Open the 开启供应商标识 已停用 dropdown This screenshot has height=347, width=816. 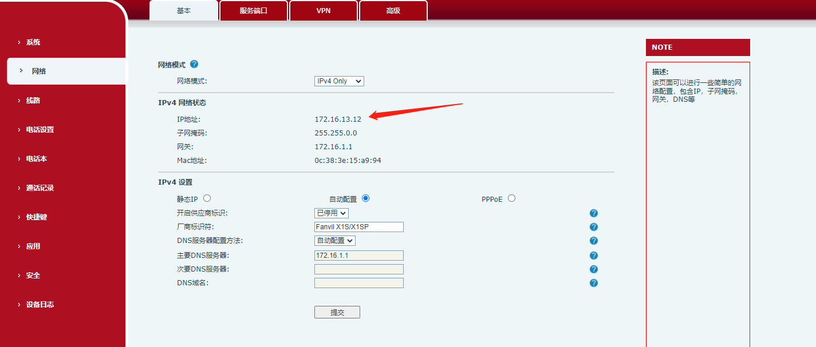coord(331,213)
